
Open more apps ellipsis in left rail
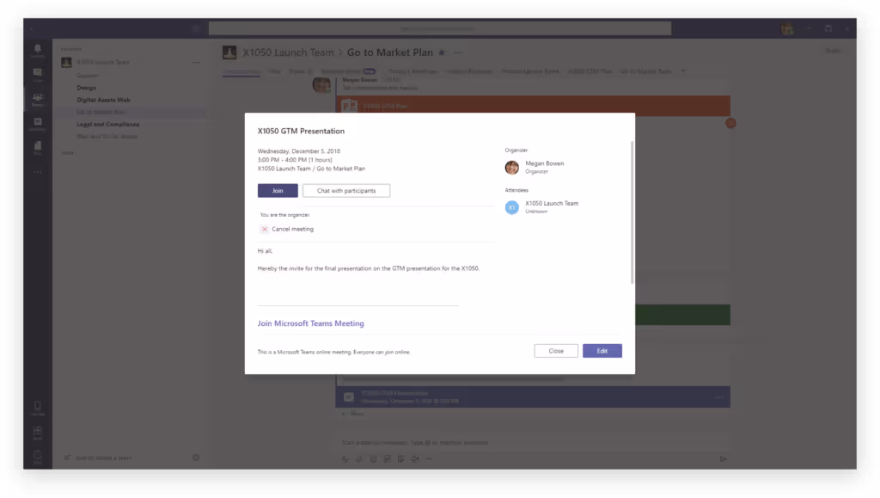(x=38, y=172)
